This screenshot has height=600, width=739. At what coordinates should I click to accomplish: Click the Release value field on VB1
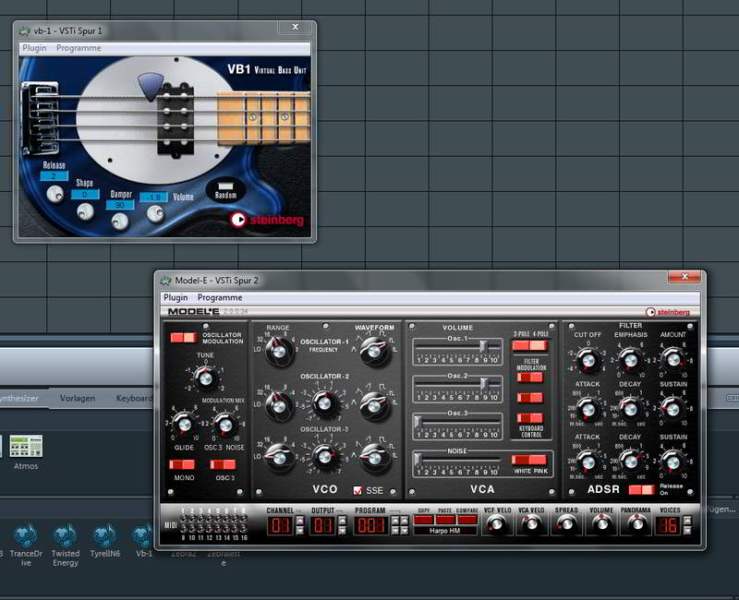[x=54, y=175]
